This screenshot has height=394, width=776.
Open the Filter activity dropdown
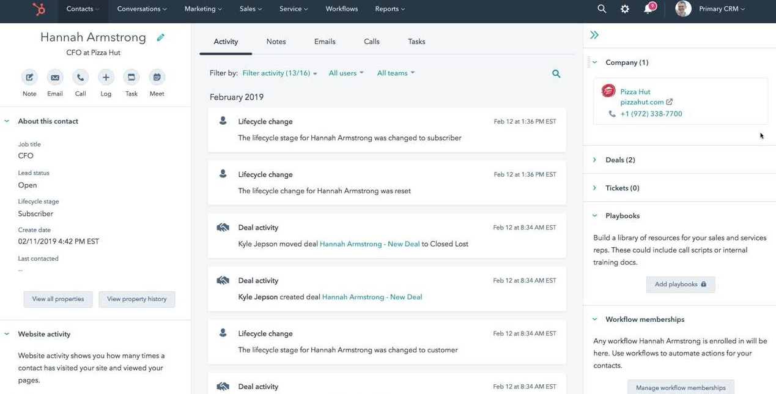click(x=279, y=73)
